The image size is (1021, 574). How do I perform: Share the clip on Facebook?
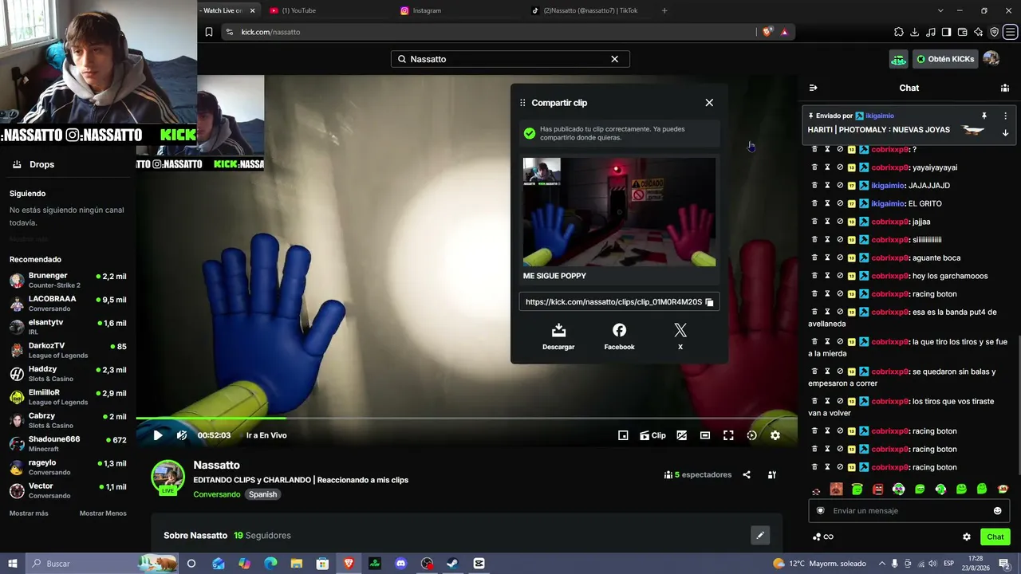point(619,336)
